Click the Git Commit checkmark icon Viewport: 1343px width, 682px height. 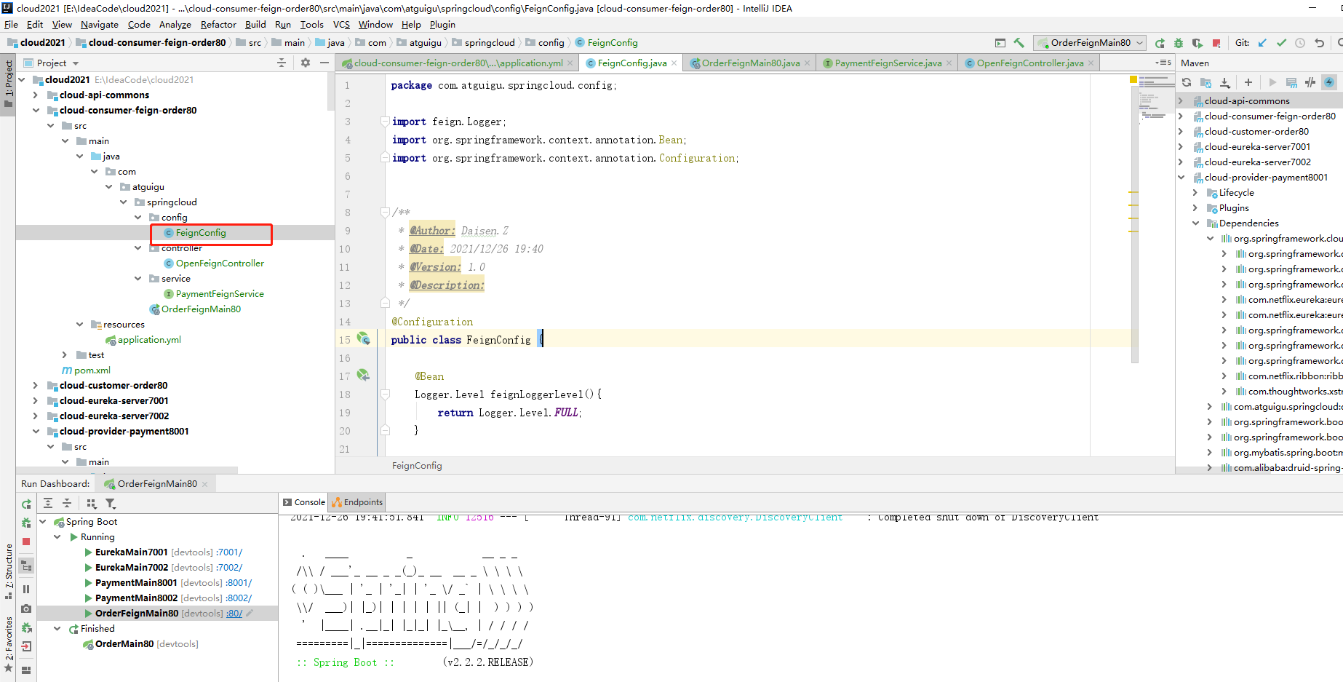click(x=1281, y=43)
